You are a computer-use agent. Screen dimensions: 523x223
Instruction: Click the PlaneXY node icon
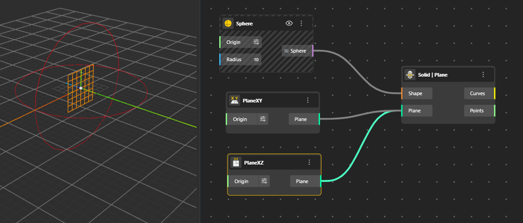[234, 100]
